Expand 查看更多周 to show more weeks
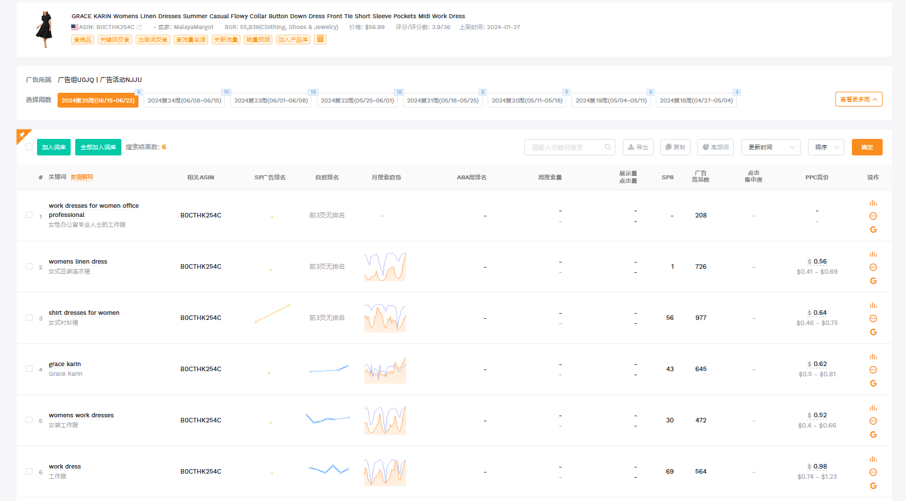 [858, 100]
